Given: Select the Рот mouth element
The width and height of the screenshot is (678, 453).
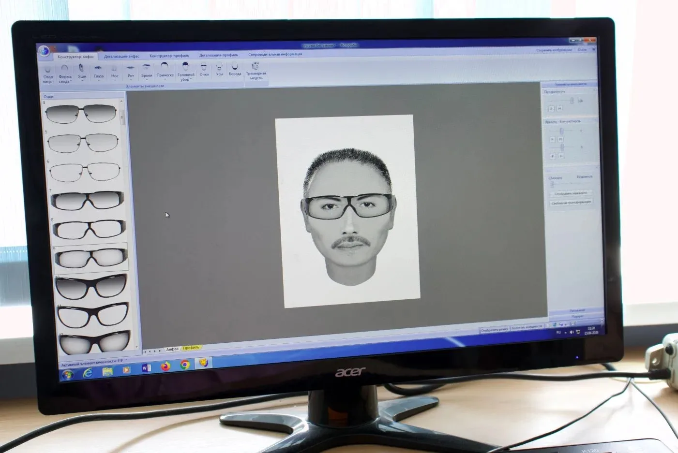Looking at the screenshot, I should pyautogui.click(x=131, y=71).
